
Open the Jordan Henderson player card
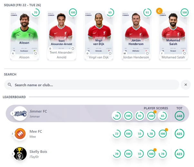136,36
